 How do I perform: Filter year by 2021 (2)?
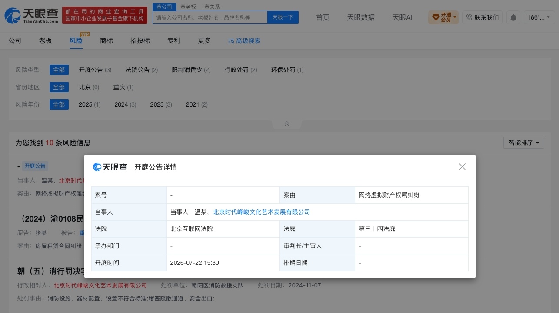click(x=196, y=104)
